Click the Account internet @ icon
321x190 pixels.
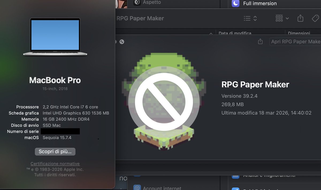[x=137, y=188]
